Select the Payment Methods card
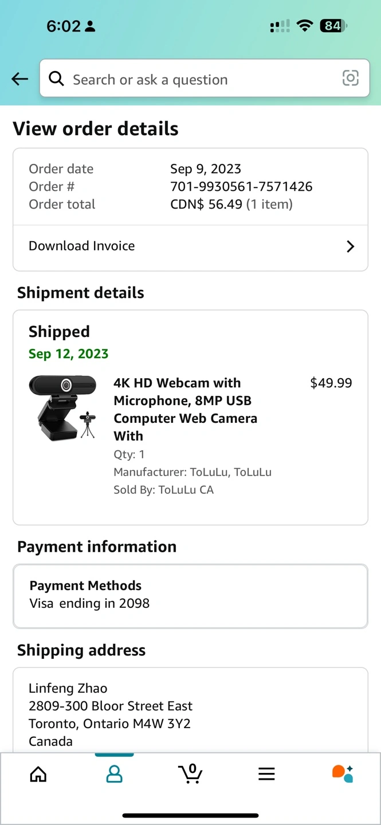This screenshot has width=381, height=825. 190,596
